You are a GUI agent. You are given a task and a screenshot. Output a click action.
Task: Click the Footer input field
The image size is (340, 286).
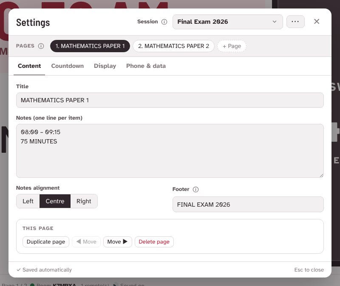click(x=248, y=205)
